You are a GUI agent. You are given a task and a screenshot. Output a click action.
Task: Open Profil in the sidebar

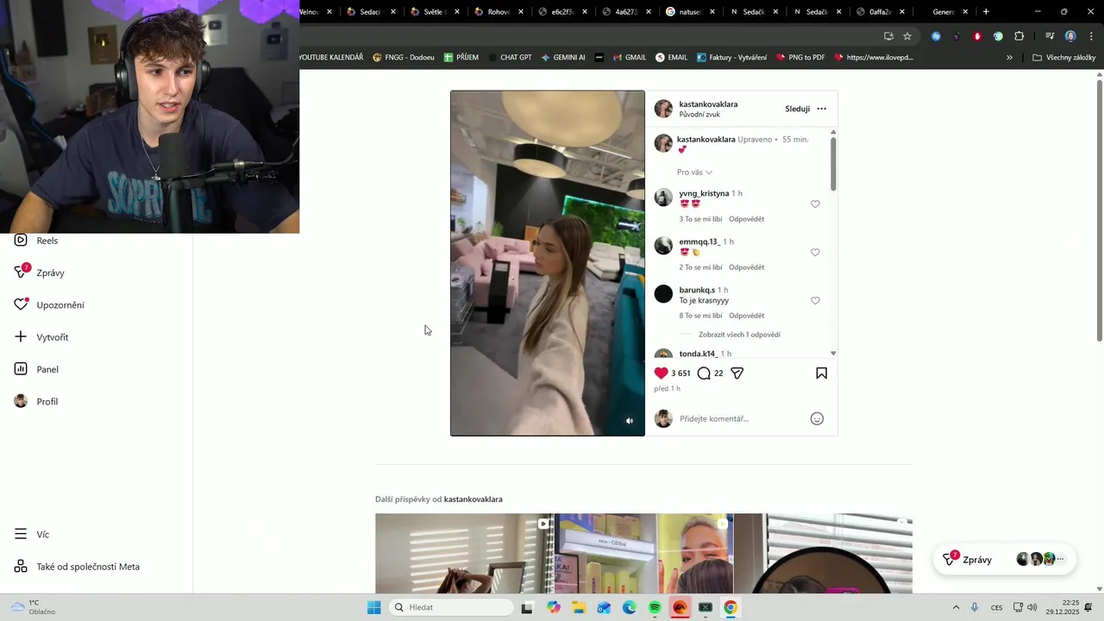click(36, 401)
